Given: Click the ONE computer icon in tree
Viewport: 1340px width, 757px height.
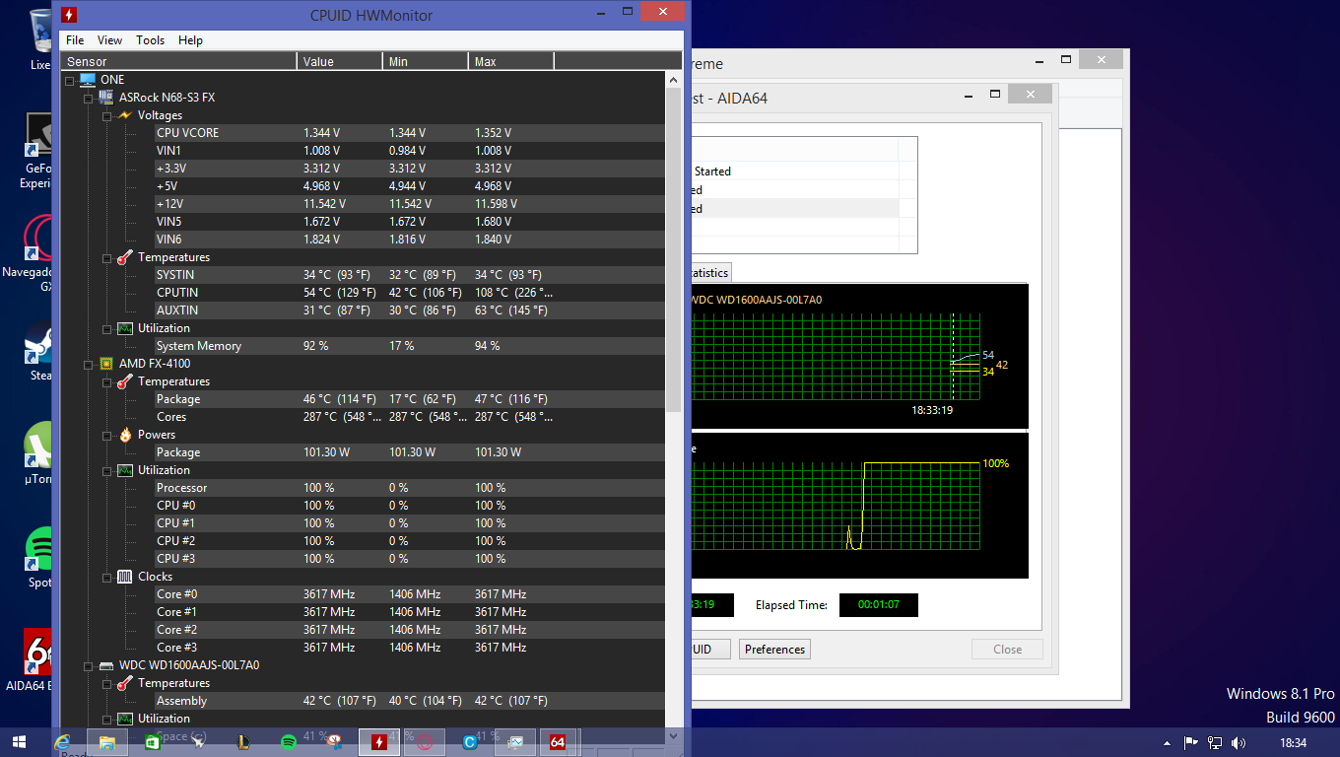Looking at the screenshot, I should tap(88, 80).
